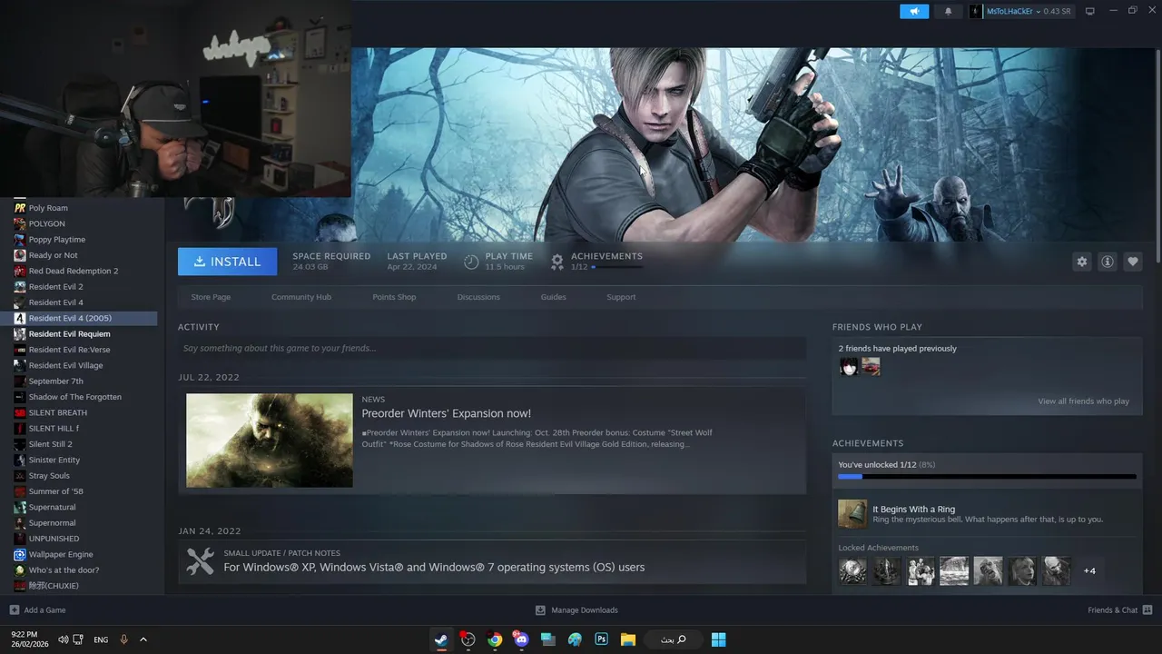
Task: Go to Points Shop tab
Action: (x=394, y=297)
